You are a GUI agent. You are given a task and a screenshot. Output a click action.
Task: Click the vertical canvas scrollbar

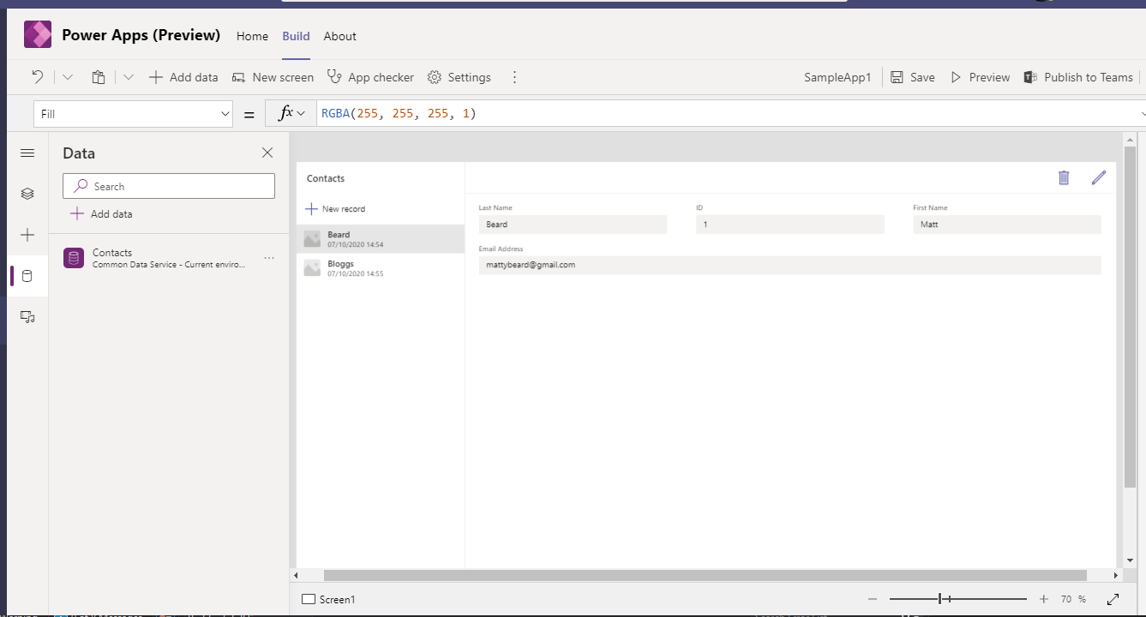1130,315
